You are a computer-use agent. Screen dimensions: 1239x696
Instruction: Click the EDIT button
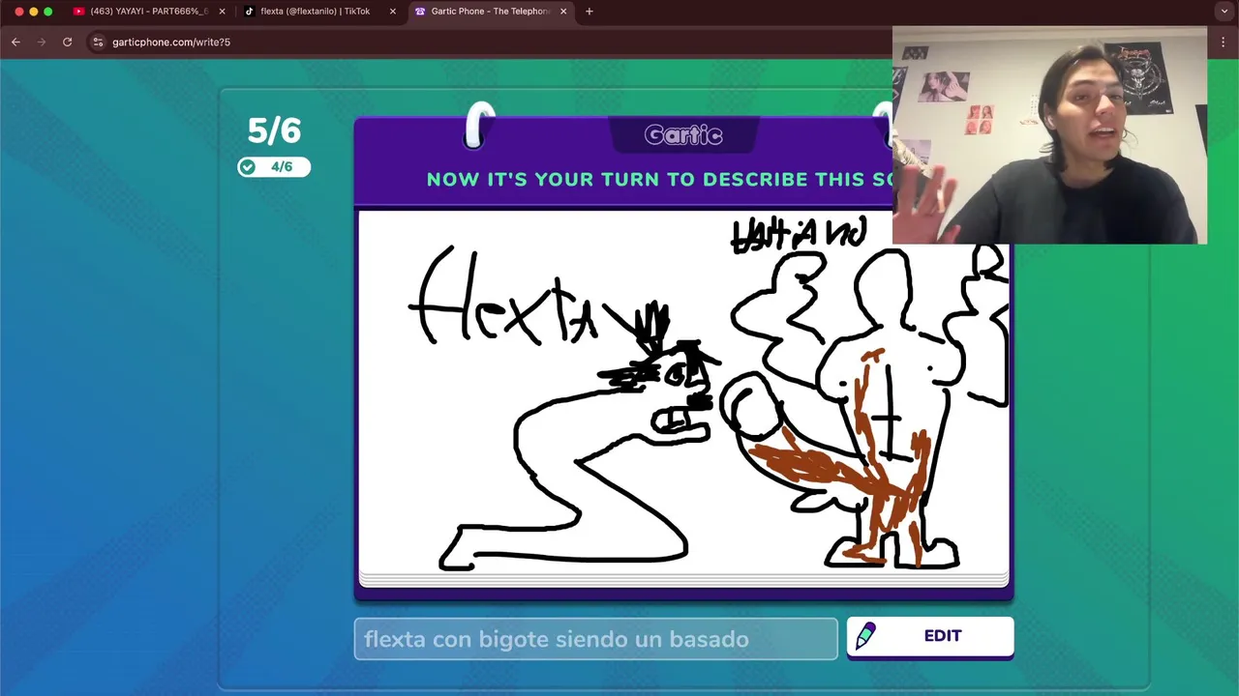(930, 636)
